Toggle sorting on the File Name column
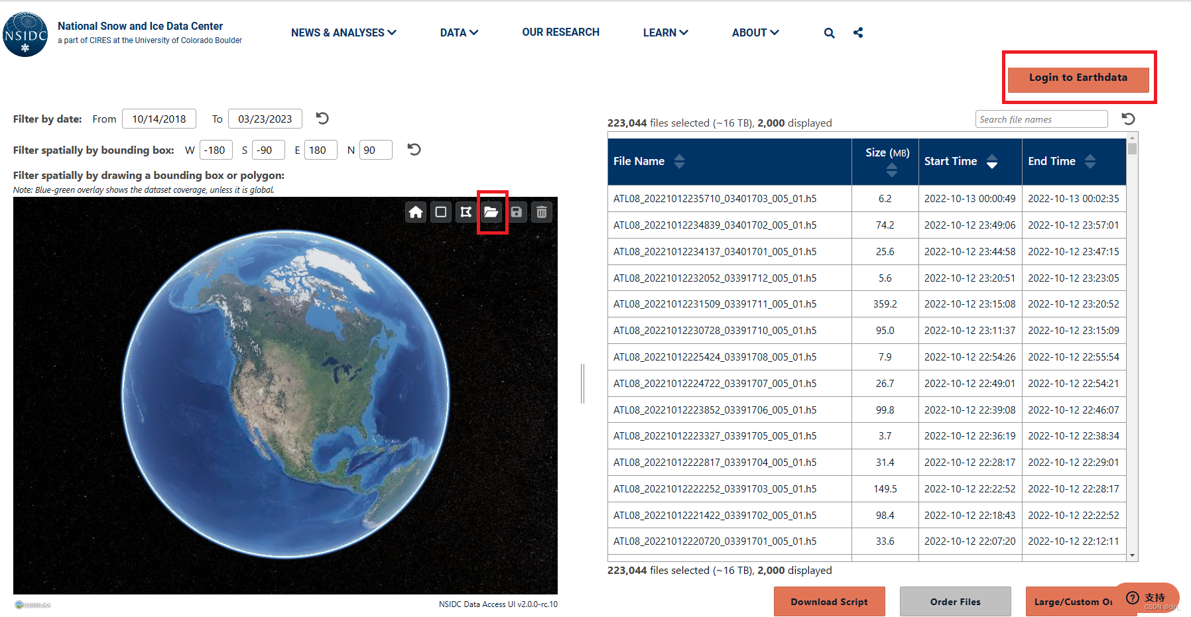The height and width of the screenshot is (617, 1191). coord(680,161)
